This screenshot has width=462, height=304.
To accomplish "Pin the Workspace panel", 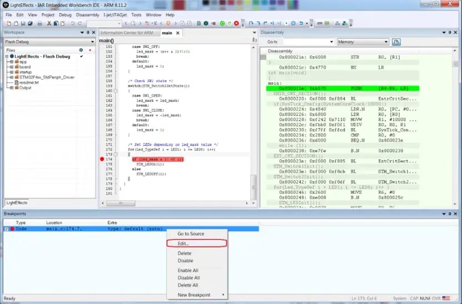I will click(88, 32).
